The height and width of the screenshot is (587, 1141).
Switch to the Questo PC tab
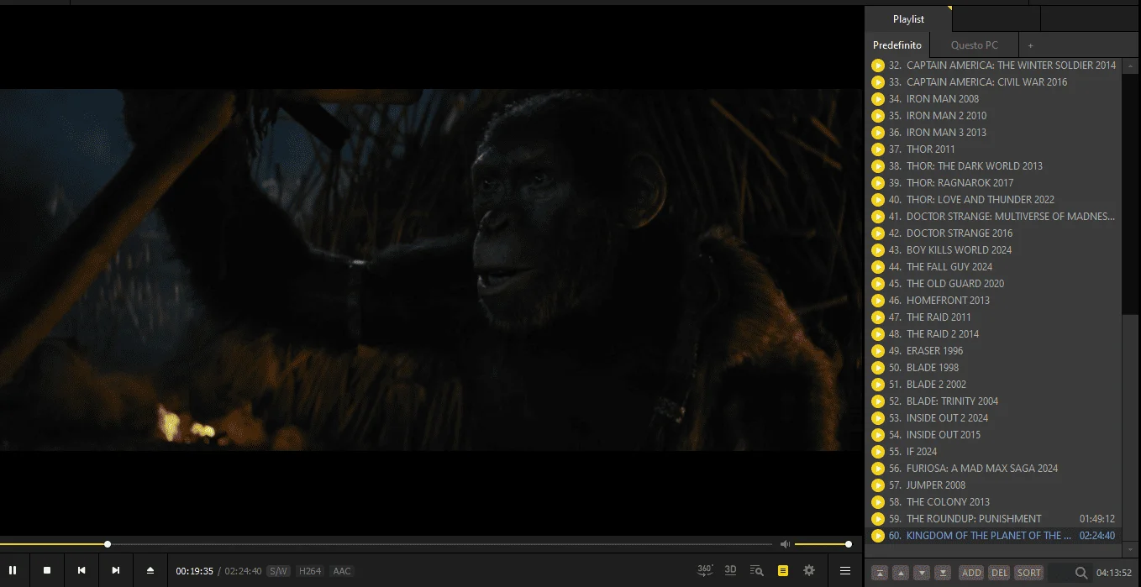974,45
